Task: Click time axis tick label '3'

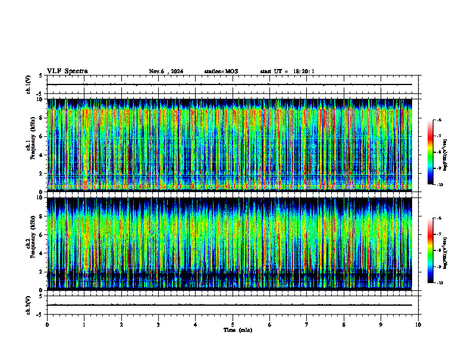Action: click(158, 325)
